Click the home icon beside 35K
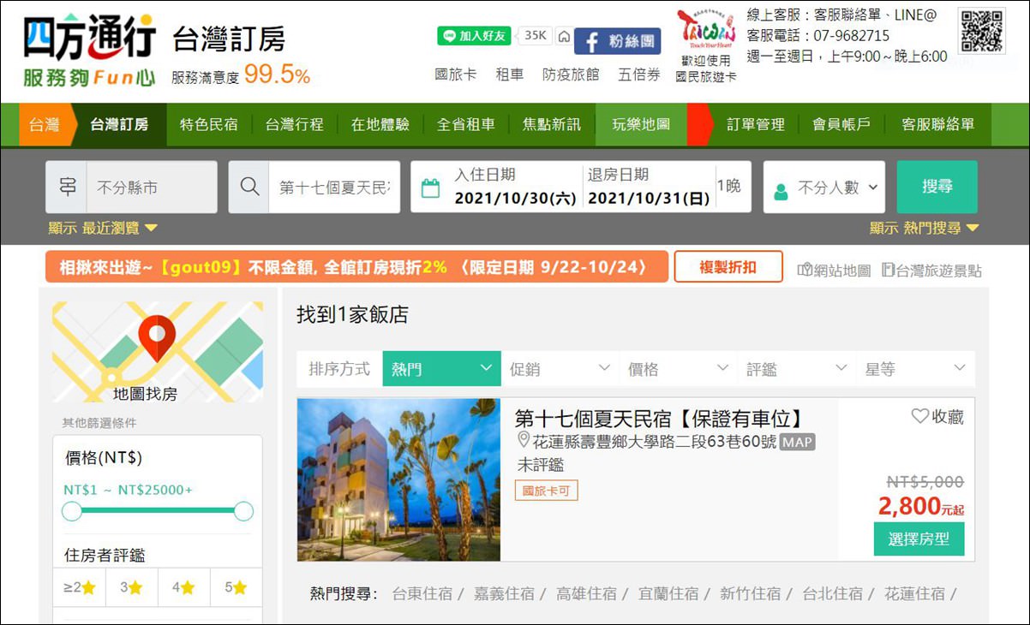 (564, 37)
